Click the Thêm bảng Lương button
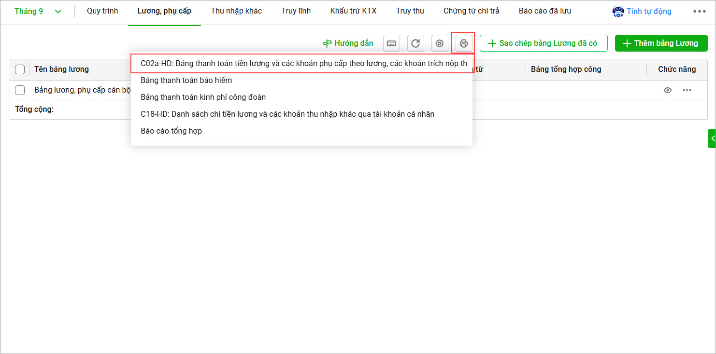The image size is (716, 354). pos(660,43)
